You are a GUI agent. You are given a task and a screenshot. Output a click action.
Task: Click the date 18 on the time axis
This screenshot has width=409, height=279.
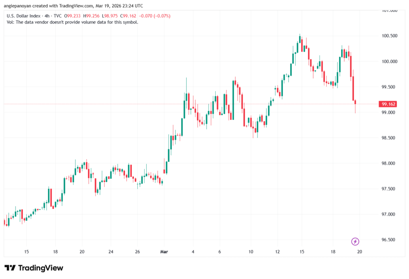coord(332,252)
